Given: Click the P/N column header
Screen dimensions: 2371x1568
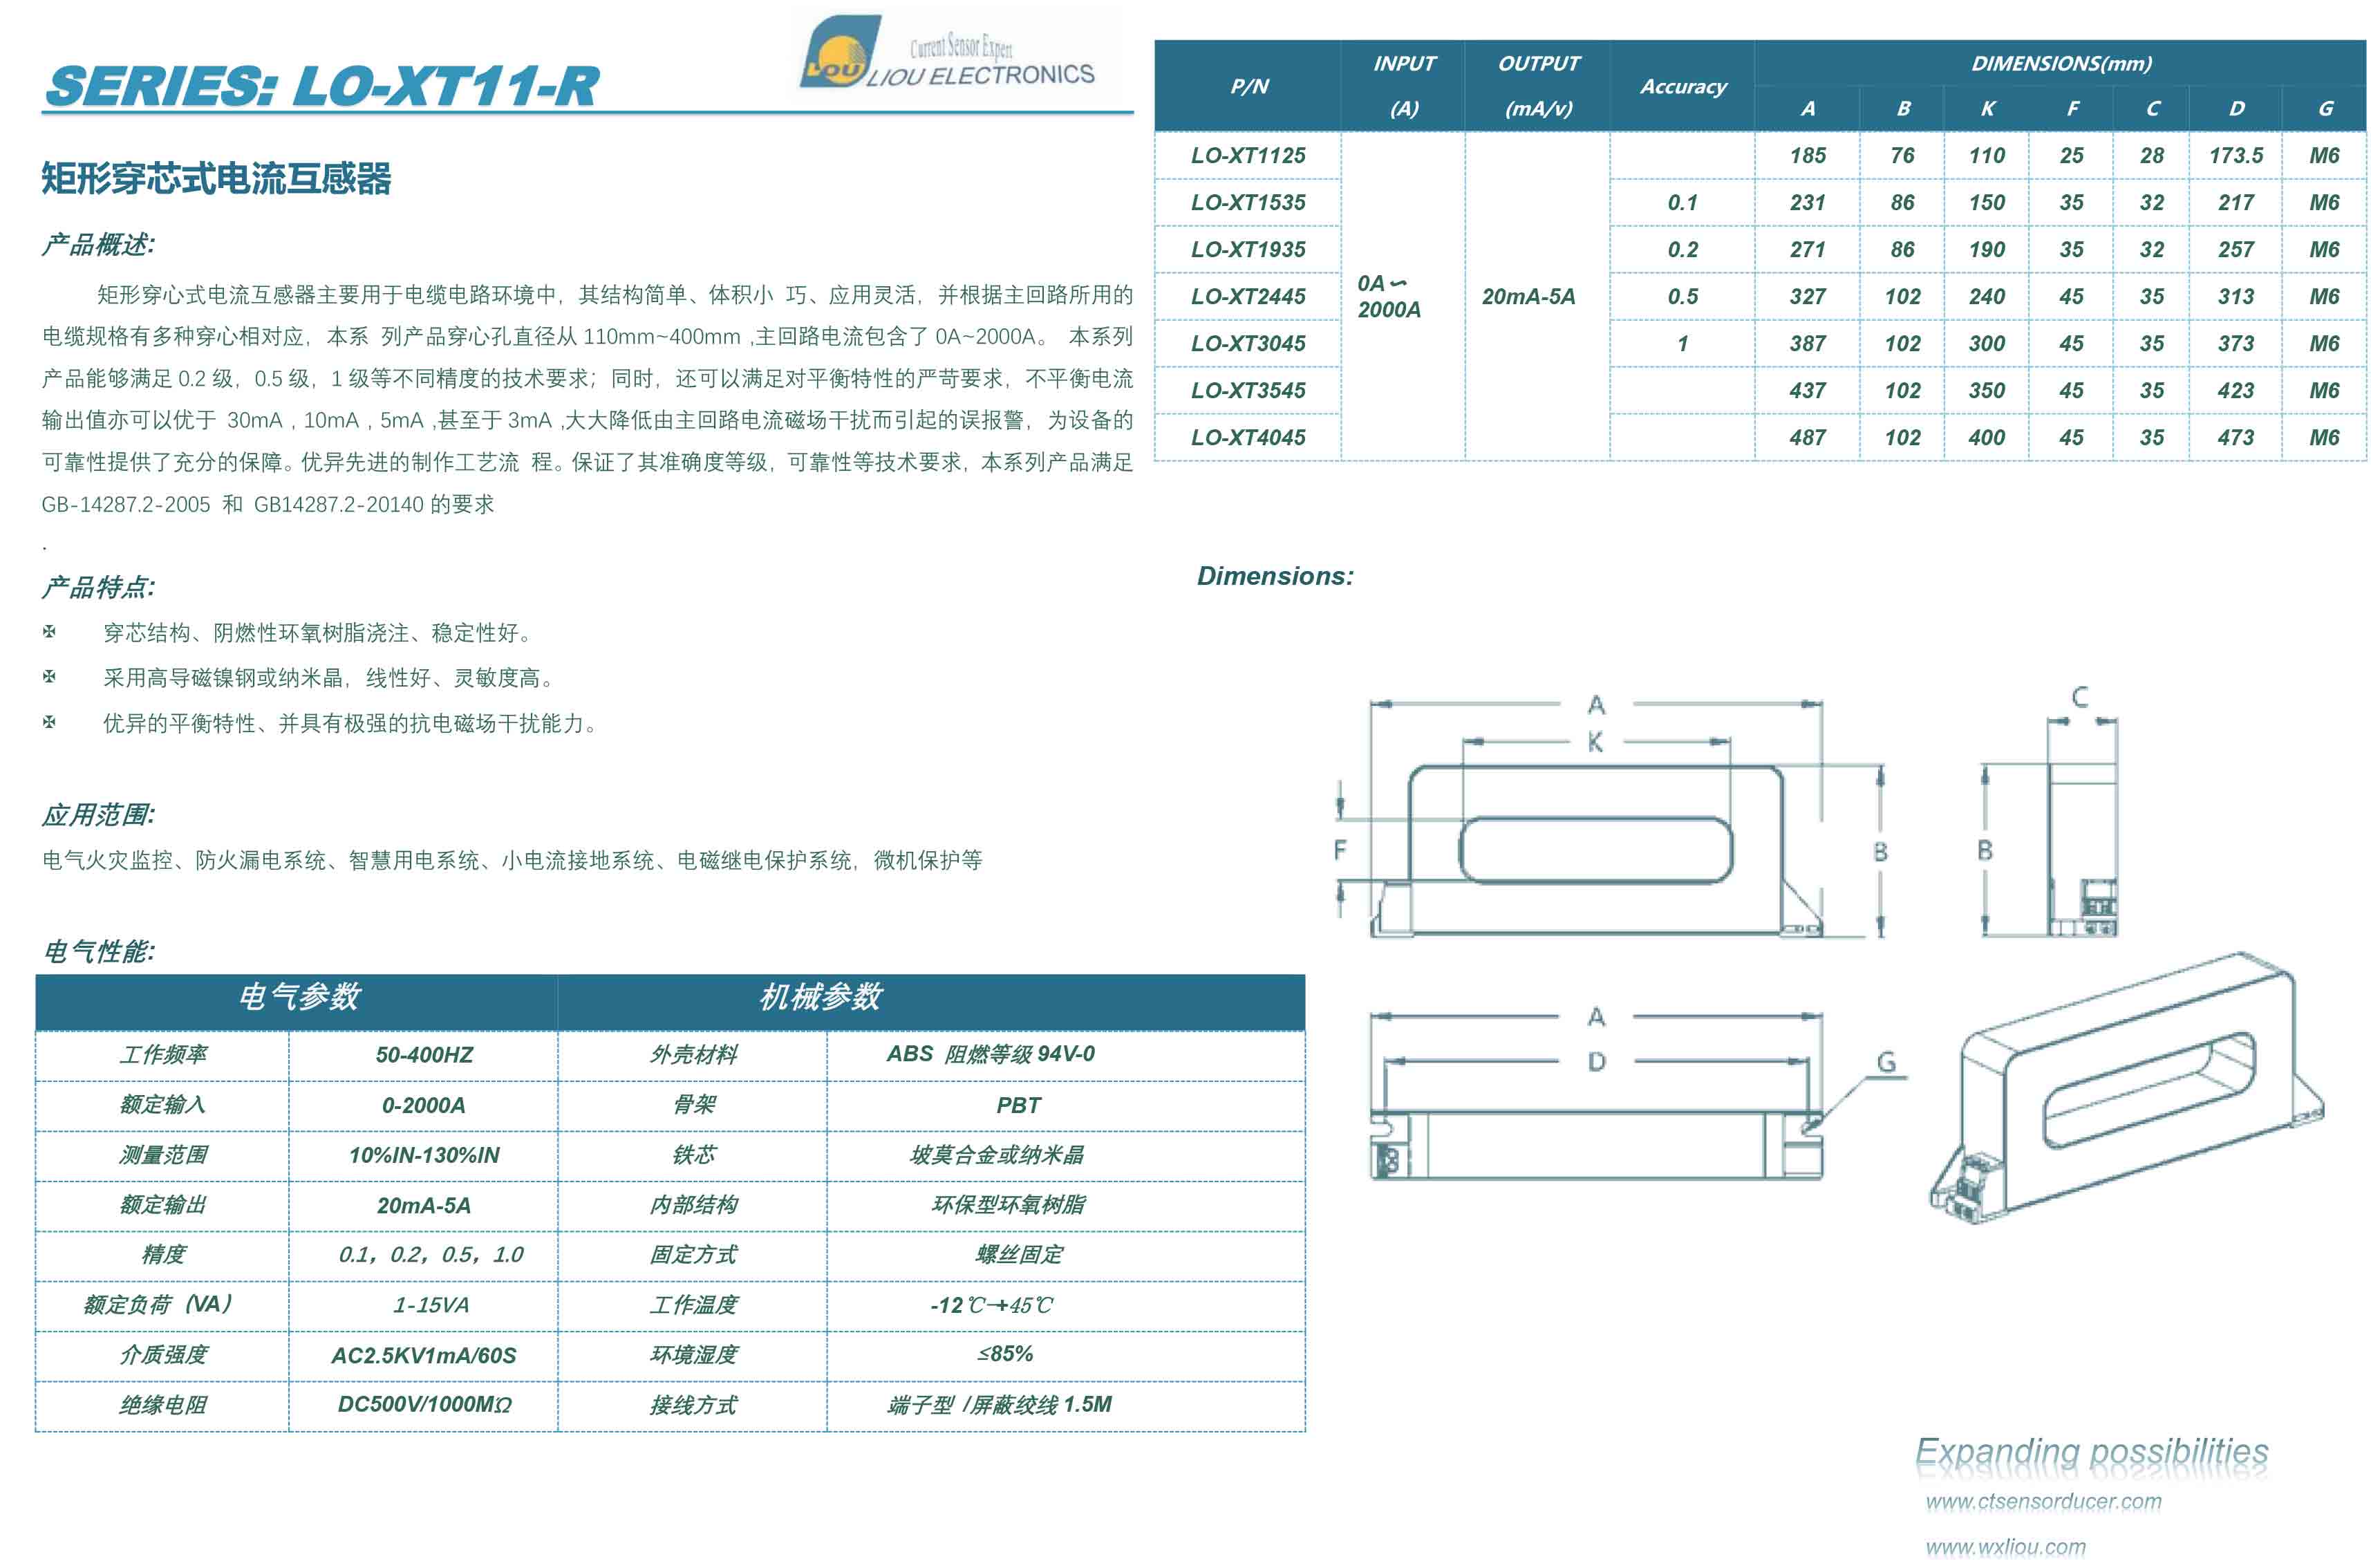Looking at the screenshot, I should [x=1248, y=86].
